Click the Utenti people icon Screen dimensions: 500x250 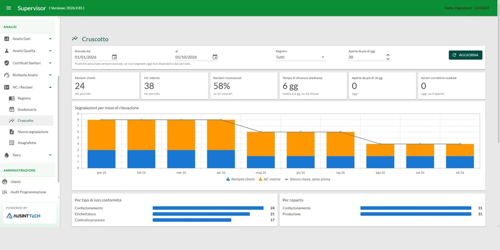tap(5, 182)
